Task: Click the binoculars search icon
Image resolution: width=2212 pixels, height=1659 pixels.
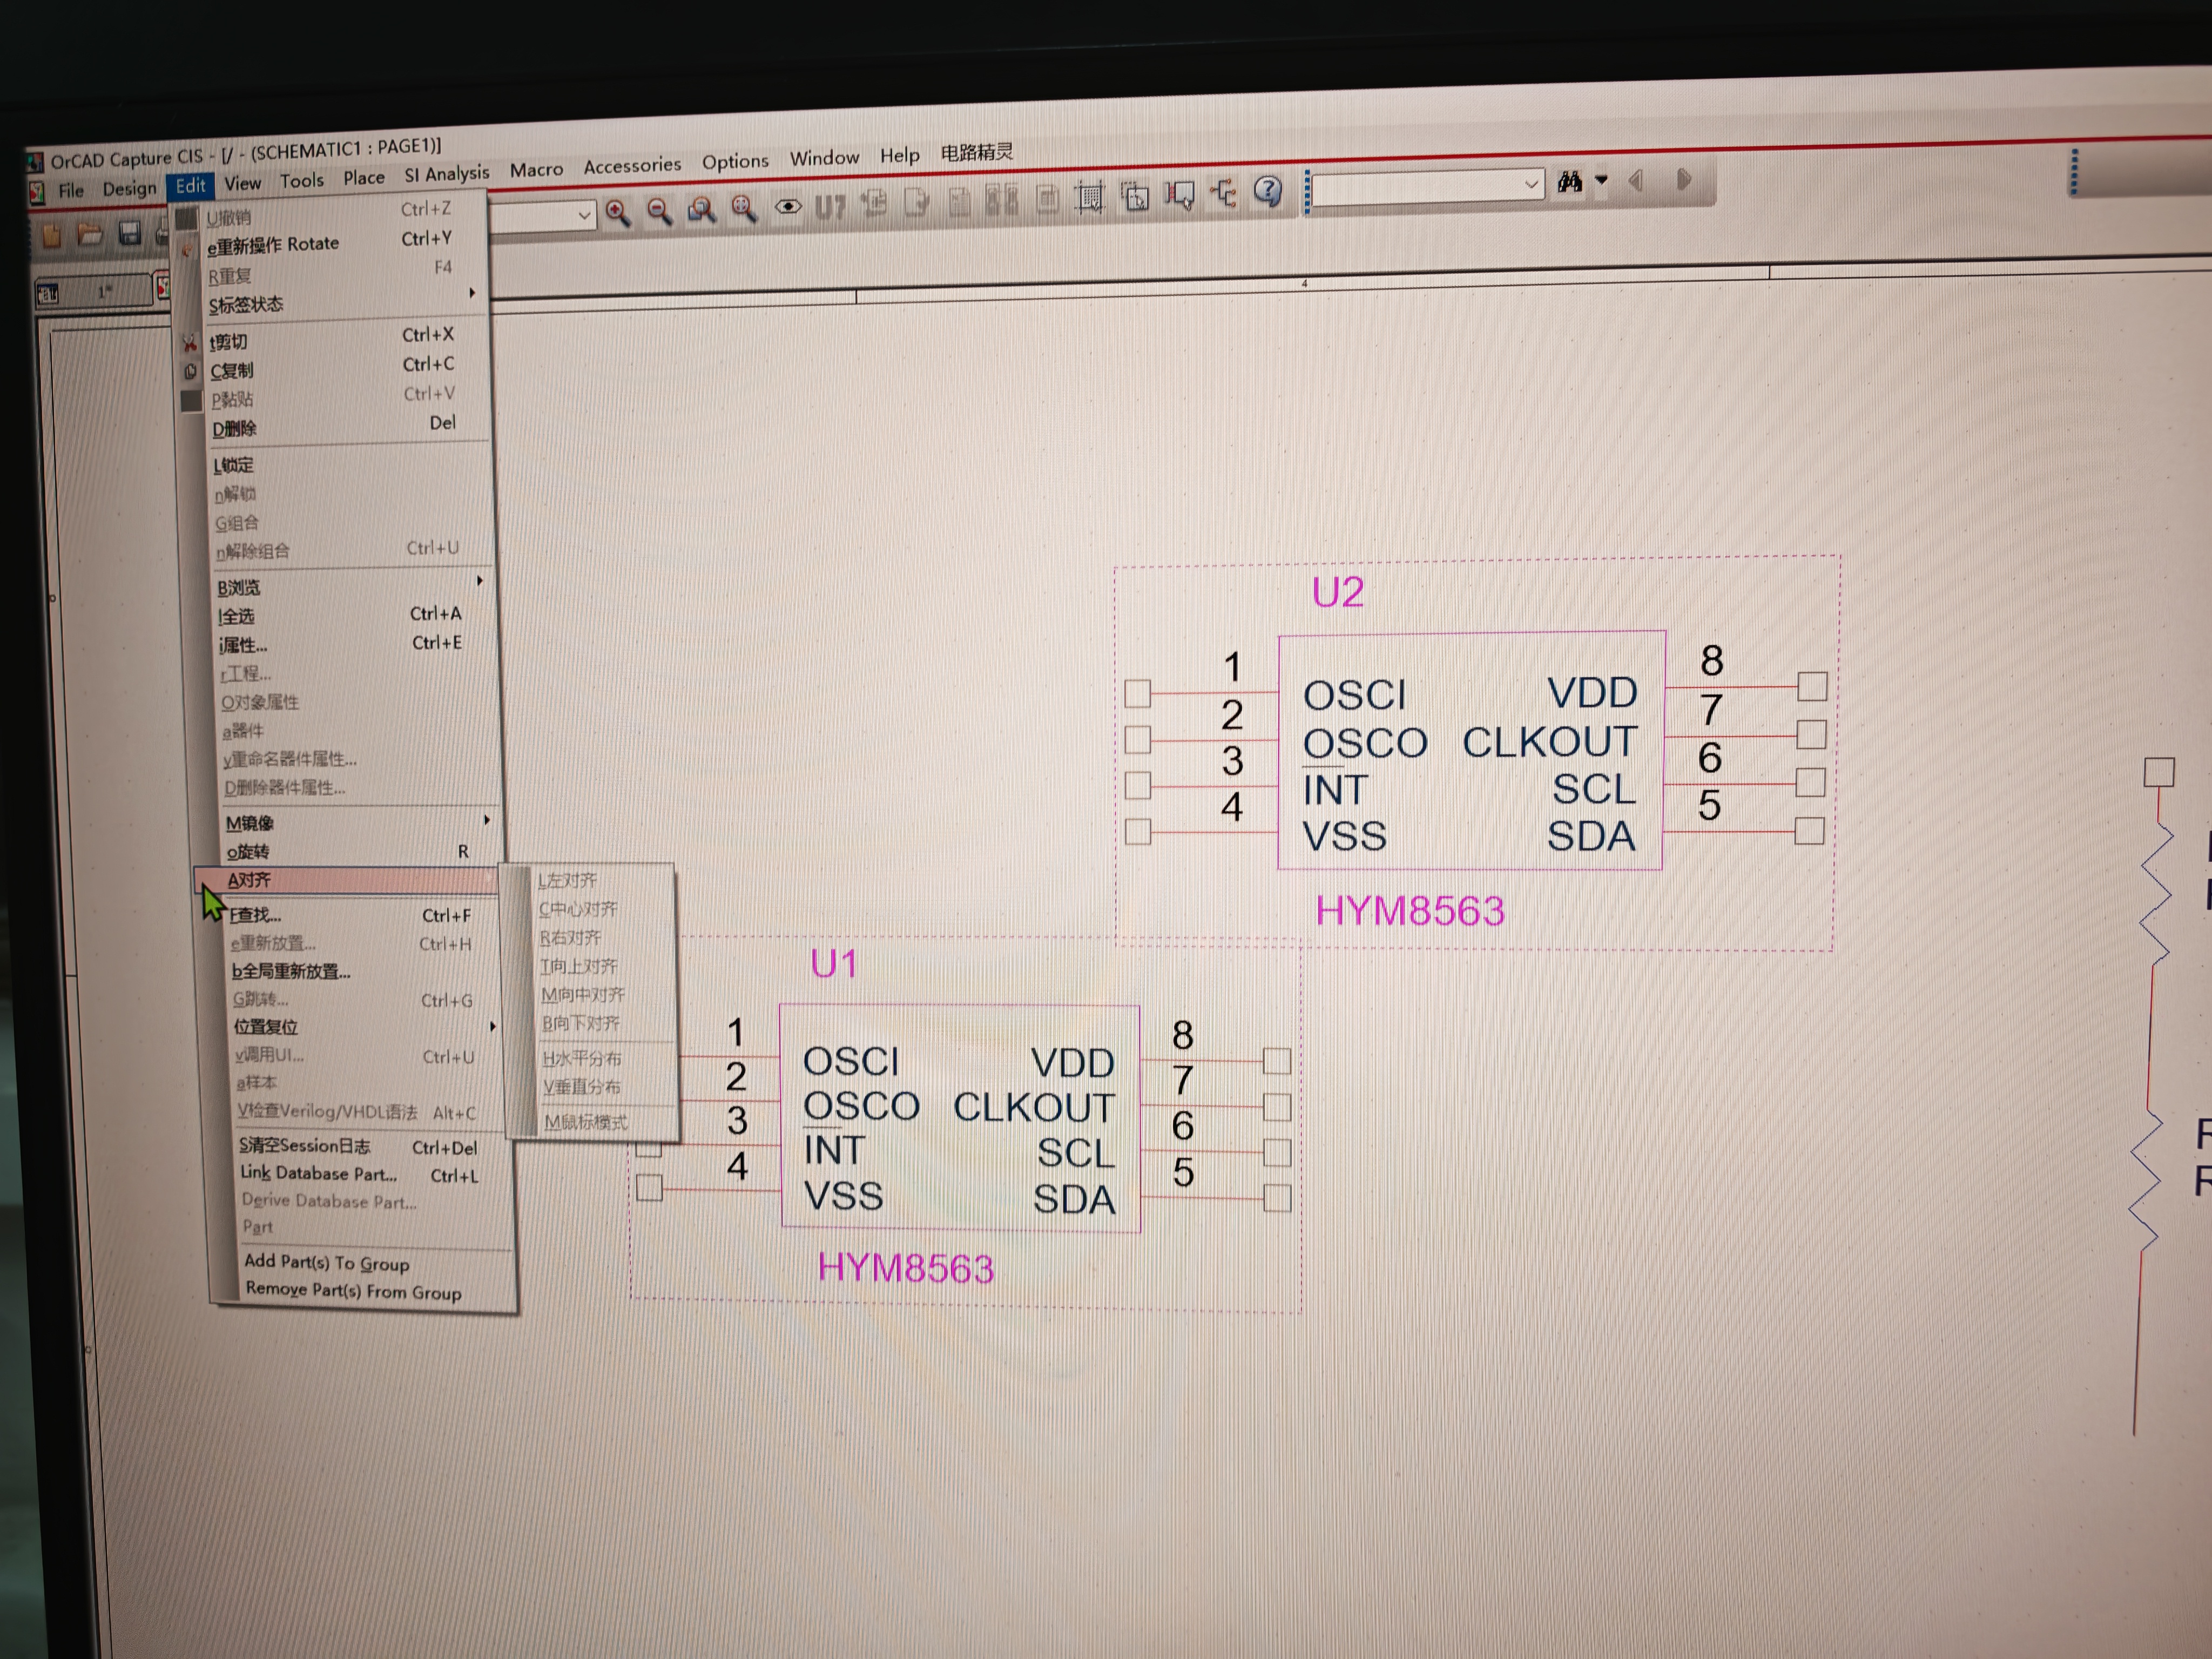Action: (1569, 182)
